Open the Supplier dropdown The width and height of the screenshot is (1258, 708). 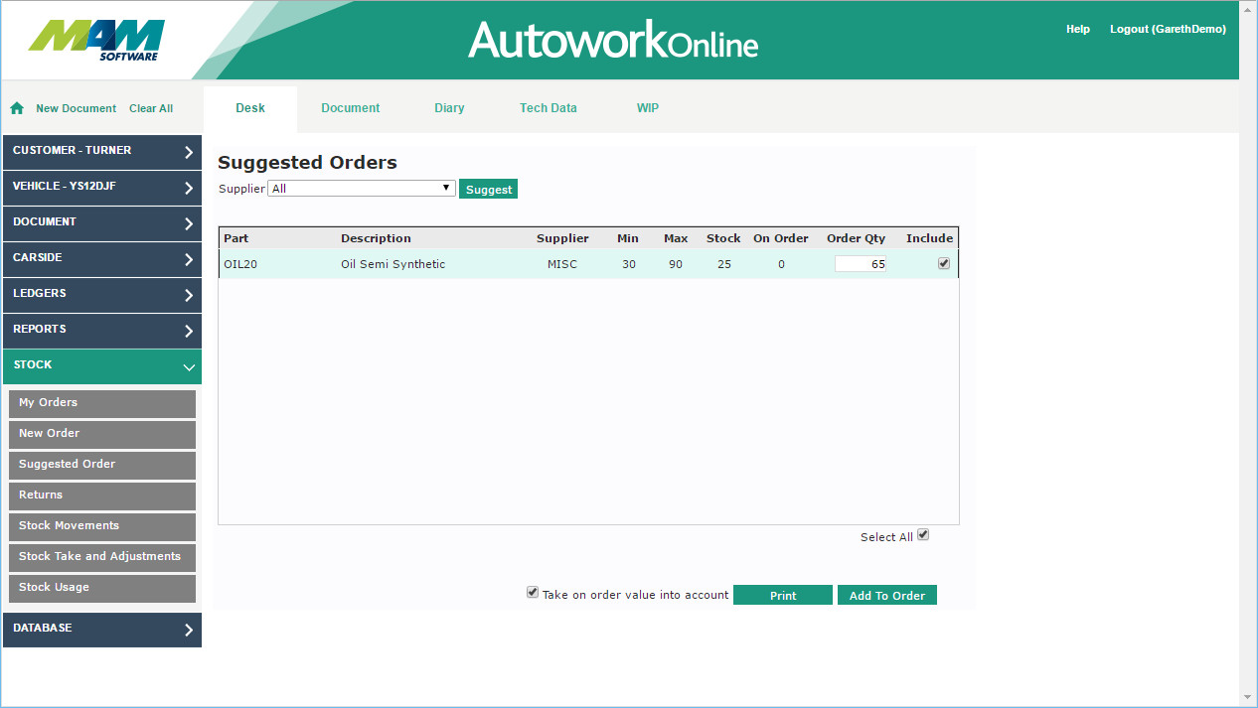361,188
